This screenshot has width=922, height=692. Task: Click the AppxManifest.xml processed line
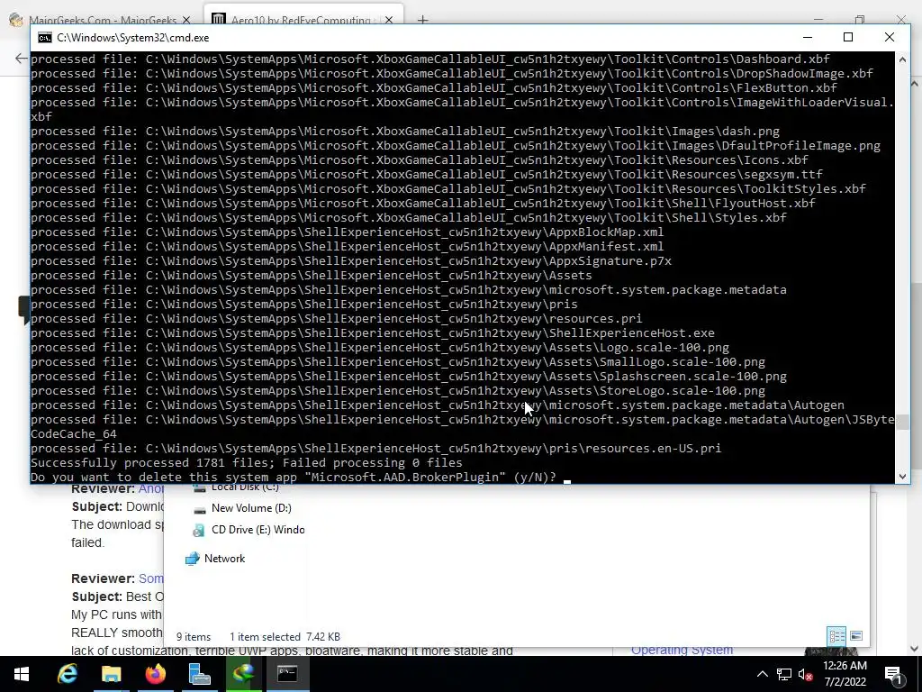point(347,247)
